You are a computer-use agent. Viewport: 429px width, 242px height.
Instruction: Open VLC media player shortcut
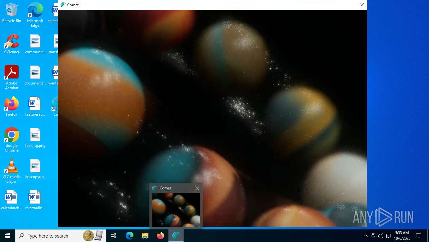[12, 171]
